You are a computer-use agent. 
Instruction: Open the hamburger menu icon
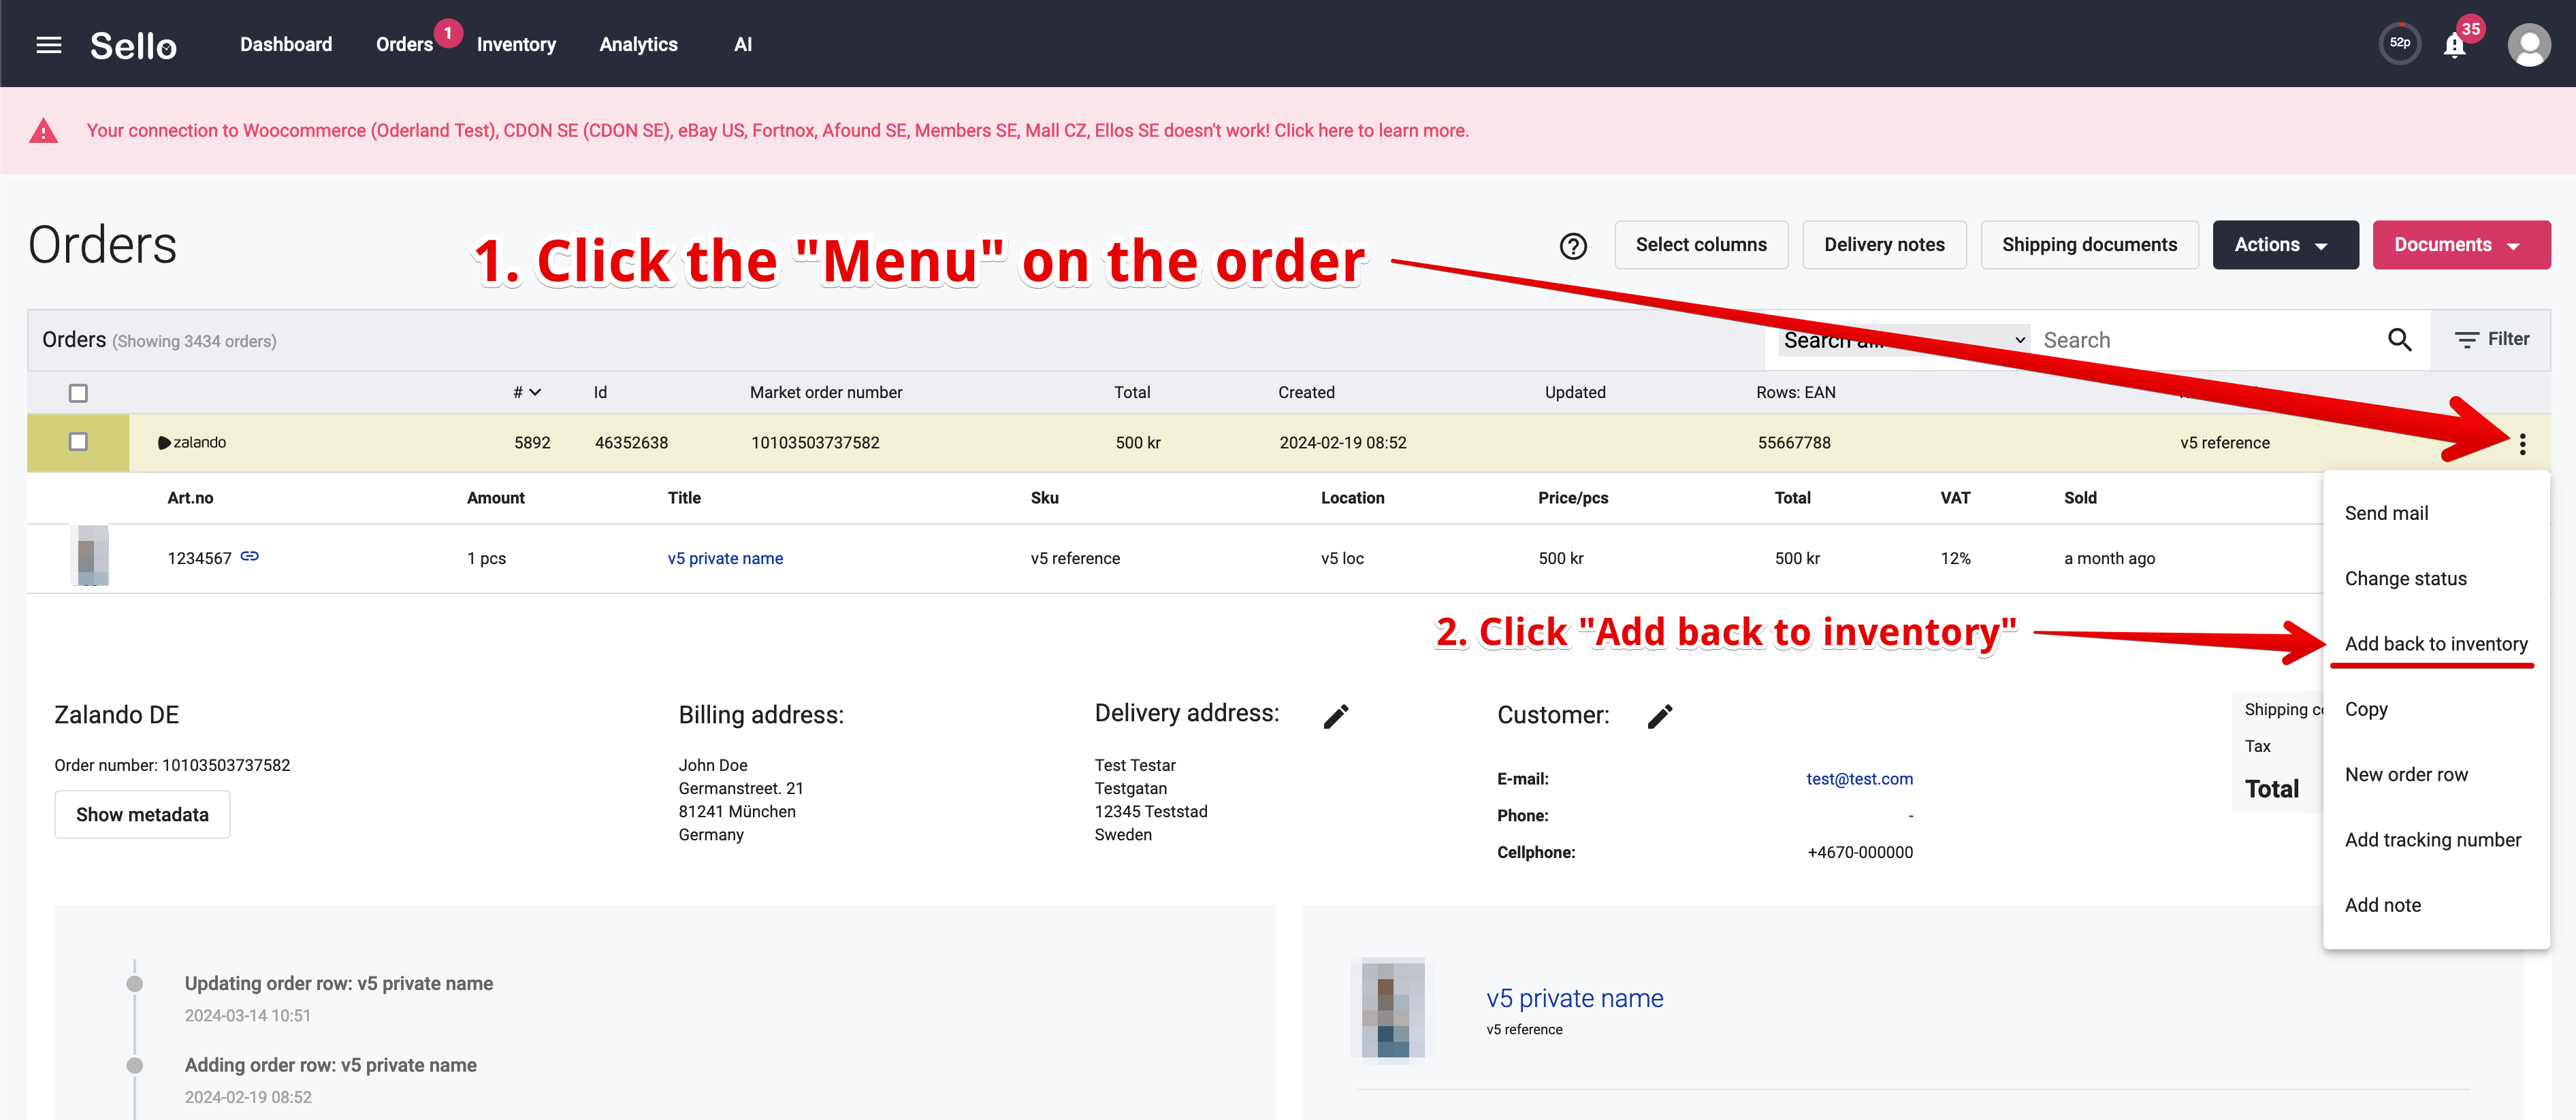coord(49,45)
